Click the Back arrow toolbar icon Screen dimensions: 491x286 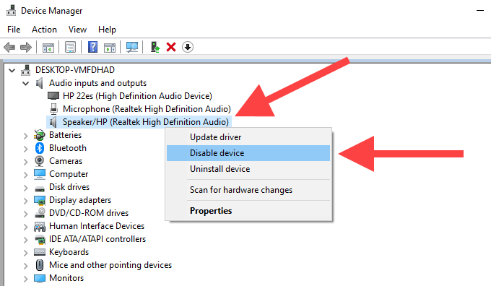click(9, 47)
